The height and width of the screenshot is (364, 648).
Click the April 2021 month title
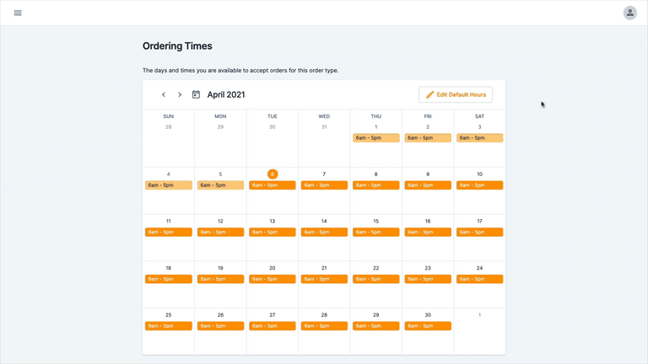click(x=226, y=94)
